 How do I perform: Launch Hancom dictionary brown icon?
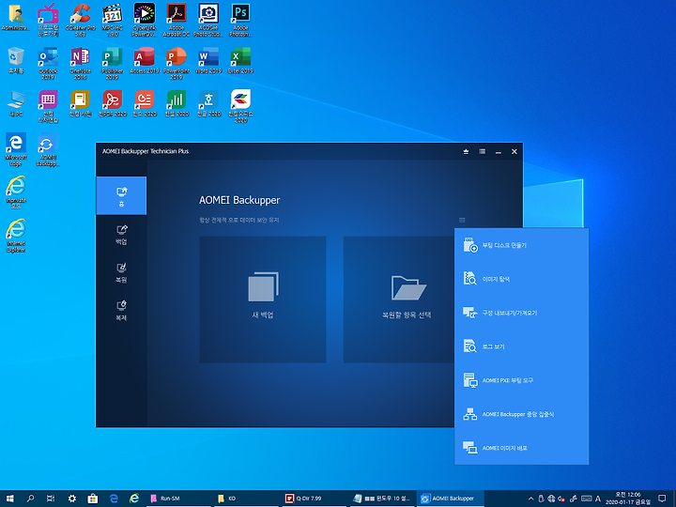tap(80, 104)
